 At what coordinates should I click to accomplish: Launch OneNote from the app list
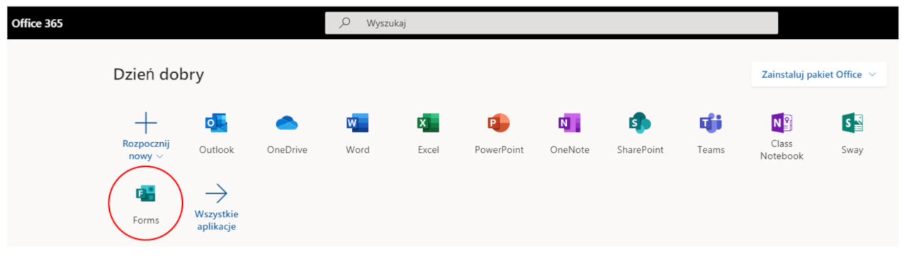[569, 123]
